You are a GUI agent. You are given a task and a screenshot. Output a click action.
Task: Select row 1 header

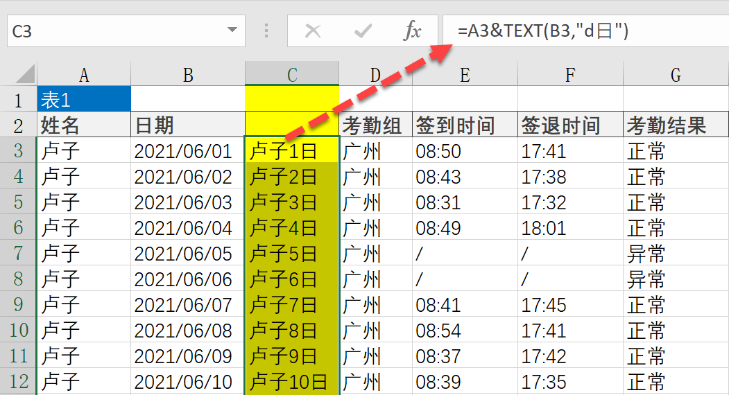[18, 100]
